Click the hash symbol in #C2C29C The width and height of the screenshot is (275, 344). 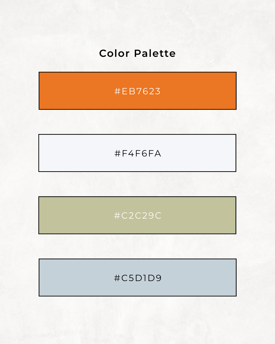point(117,216)
